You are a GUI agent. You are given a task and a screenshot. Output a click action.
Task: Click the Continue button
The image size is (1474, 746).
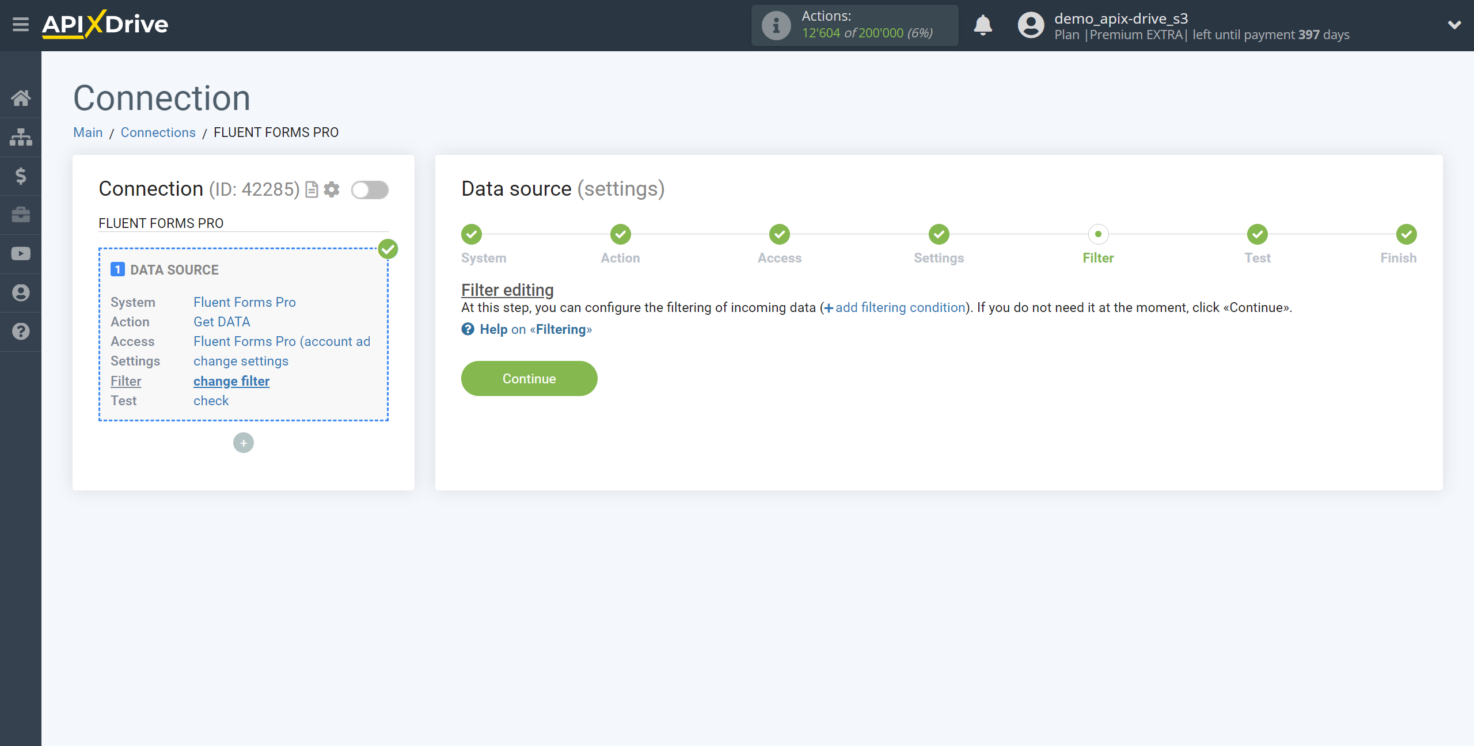point(529,378)
